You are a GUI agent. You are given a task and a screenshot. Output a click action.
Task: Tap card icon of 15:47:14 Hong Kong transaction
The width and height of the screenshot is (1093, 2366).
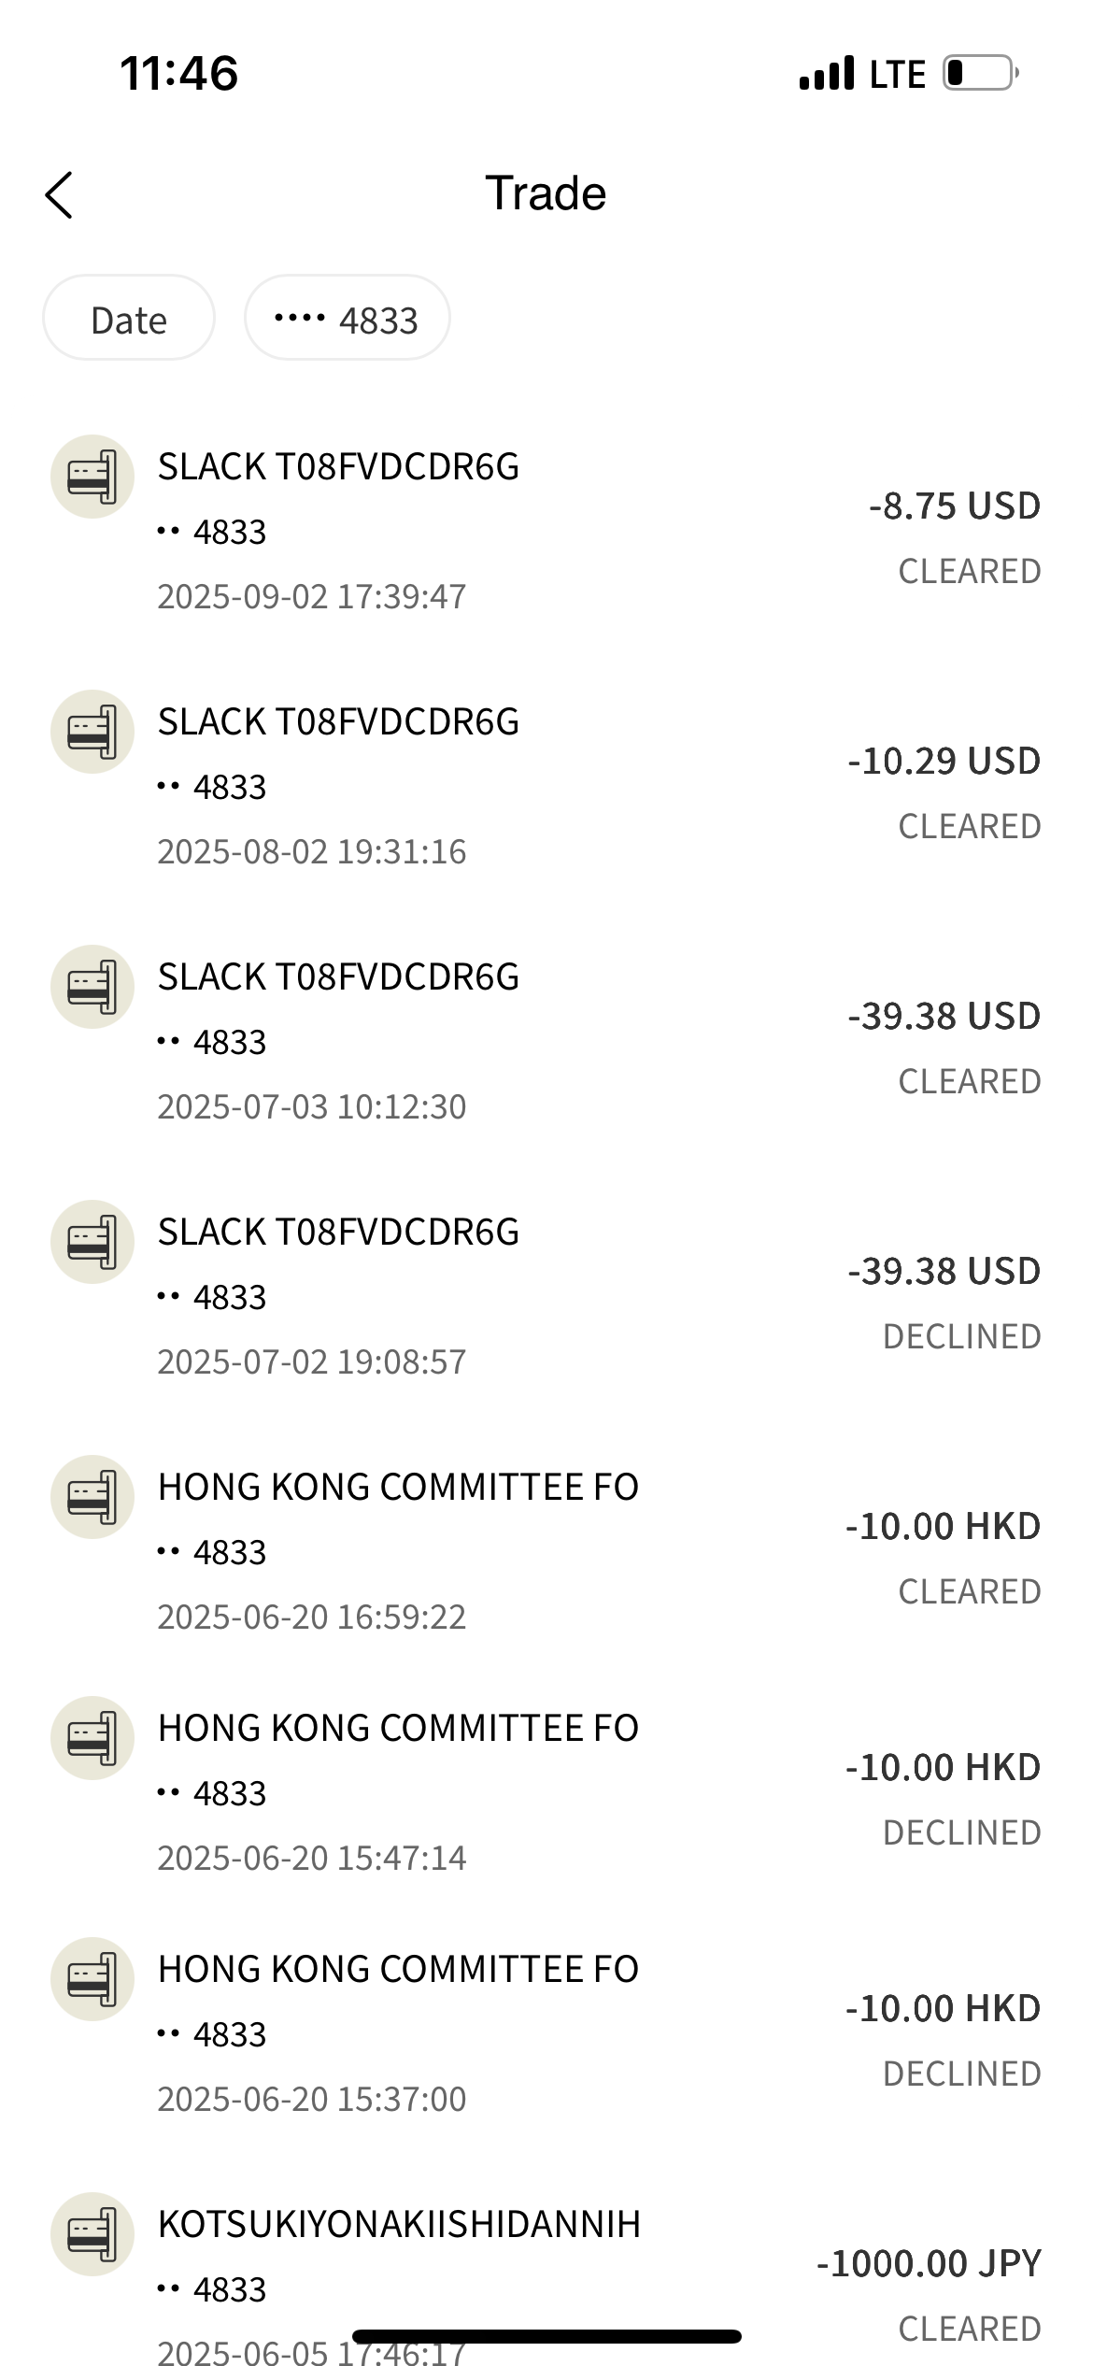92,1738
